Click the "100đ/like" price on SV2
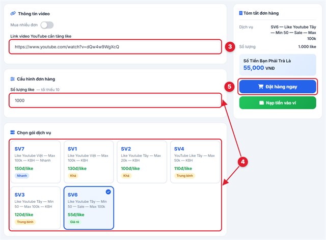Screen dimensions: 326x240 (130, 169)
